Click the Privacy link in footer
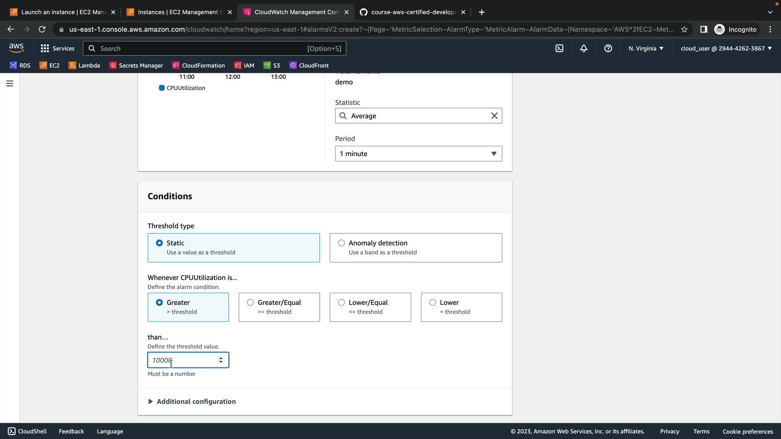The image size is (781, 439). (x=669, y=431)
